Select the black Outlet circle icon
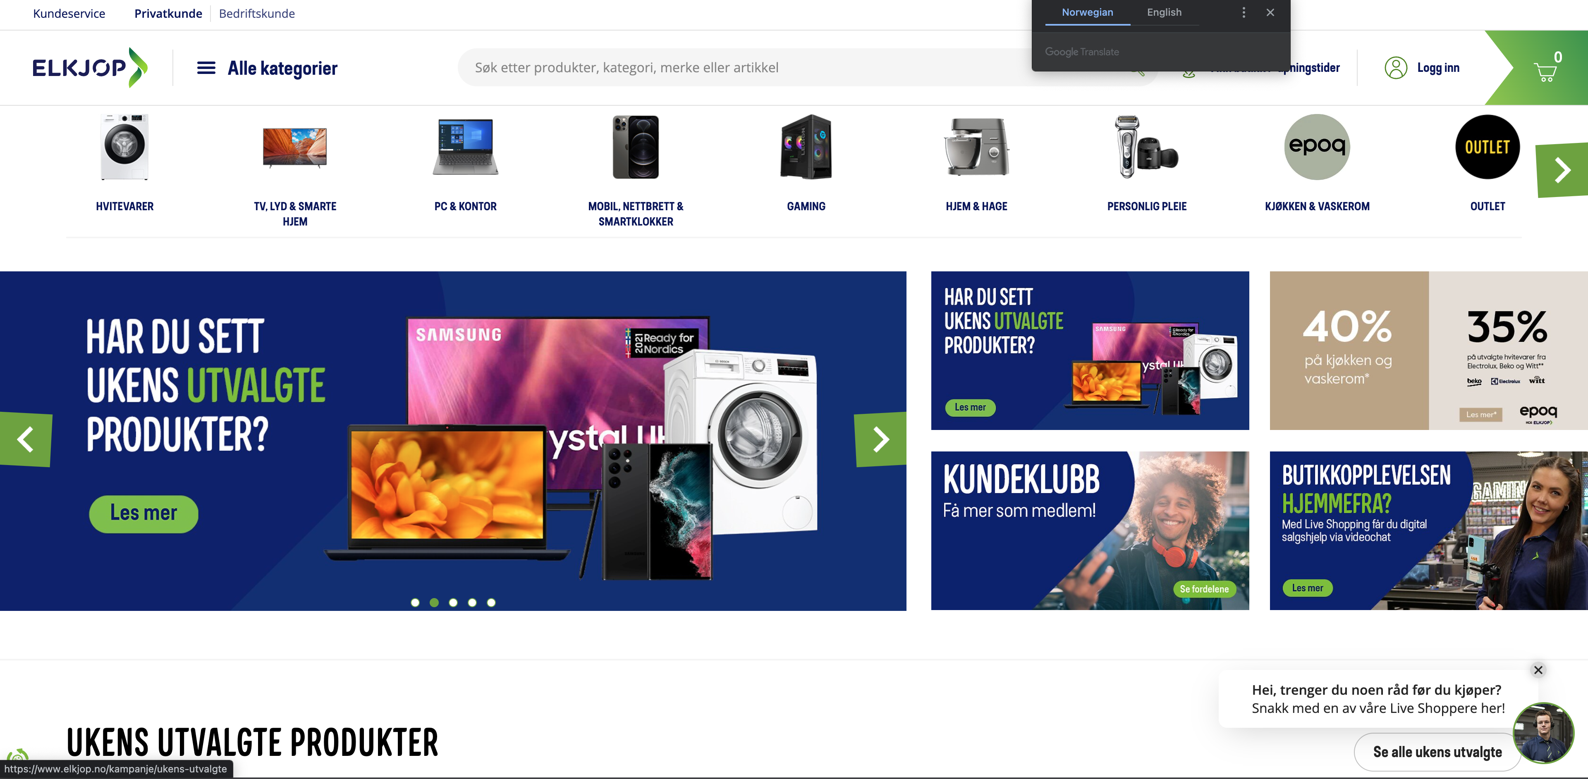This screenshot has width=1588, height=779. pos(1487,147)
